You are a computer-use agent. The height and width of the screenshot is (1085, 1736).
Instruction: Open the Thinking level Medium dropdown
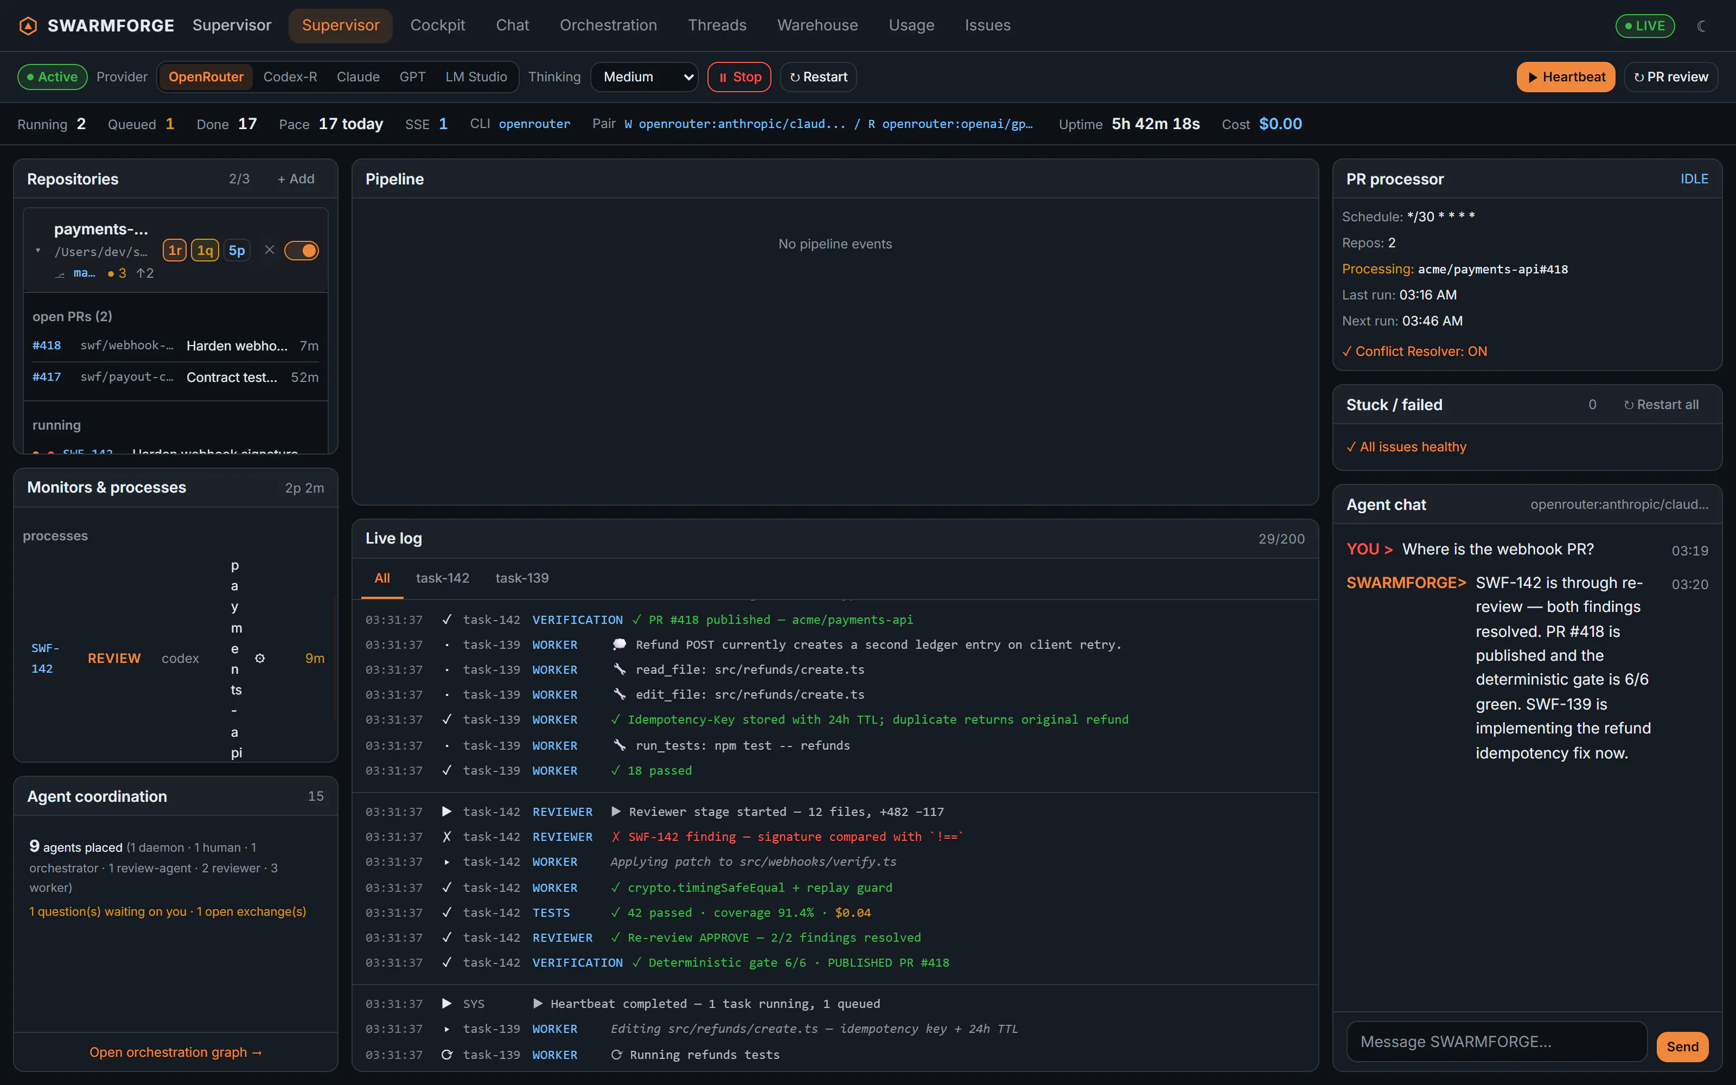645,77
